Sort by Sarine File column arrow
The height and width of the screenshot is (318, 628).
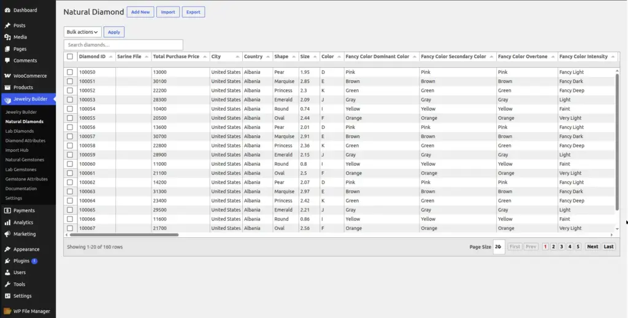[147, 57]
